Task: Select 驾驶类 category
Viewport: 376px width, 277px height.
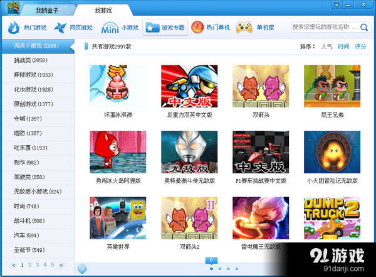Action: pos(38,177)
